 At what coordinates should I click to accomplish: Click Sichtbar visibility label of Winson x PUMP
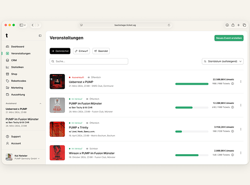pos(94,149)
